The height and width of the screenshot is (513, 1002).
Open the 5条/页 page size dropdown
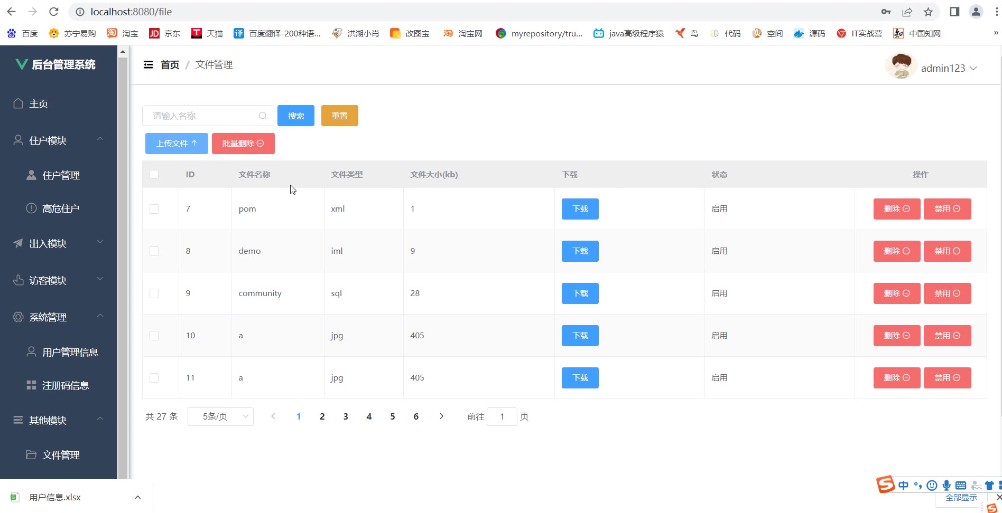pos(220,416)
